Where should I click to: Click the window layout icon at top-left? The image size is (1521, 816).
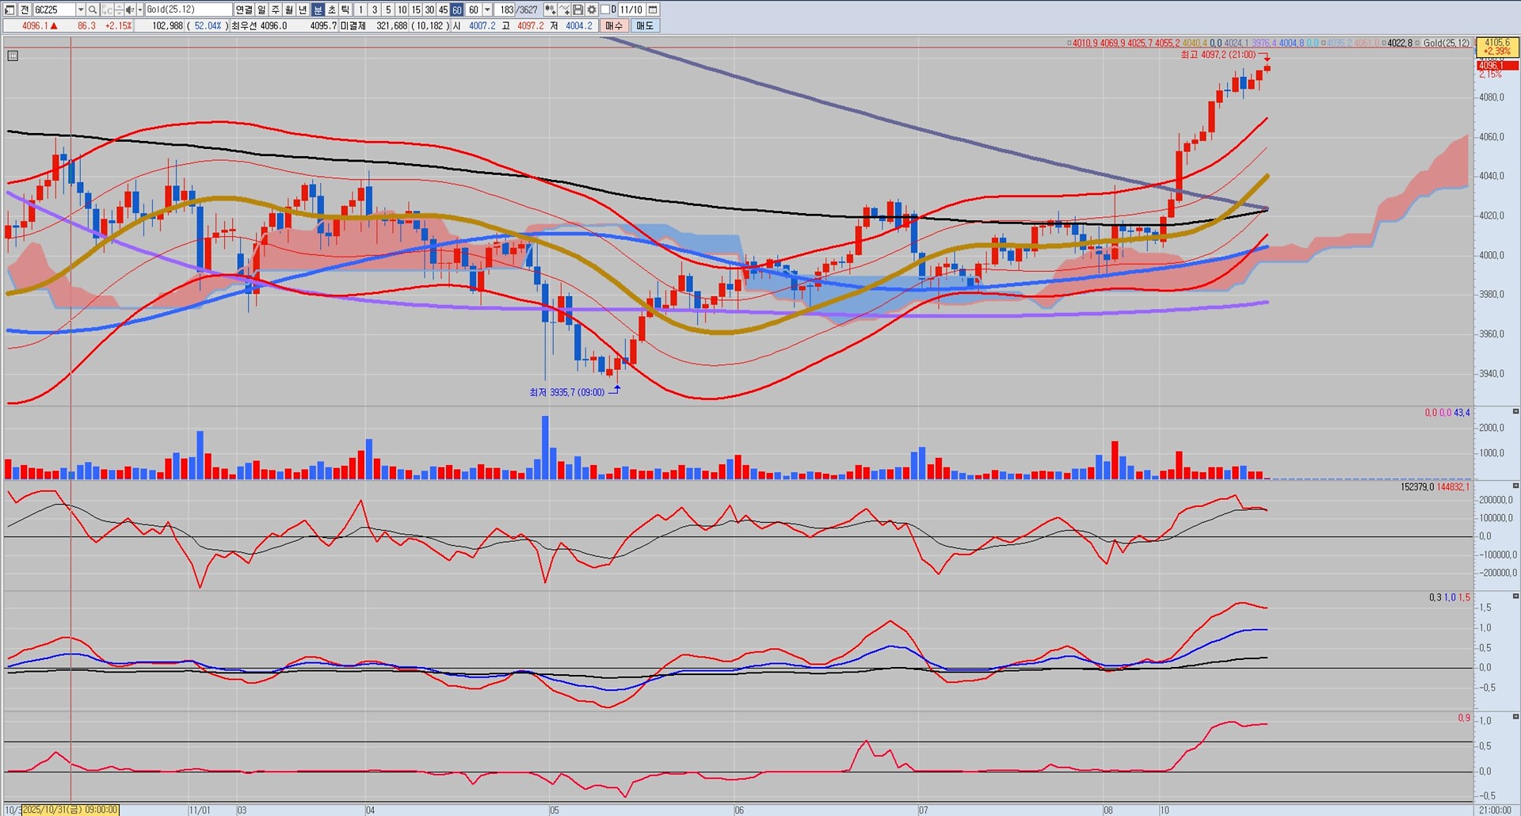point(10,10)
